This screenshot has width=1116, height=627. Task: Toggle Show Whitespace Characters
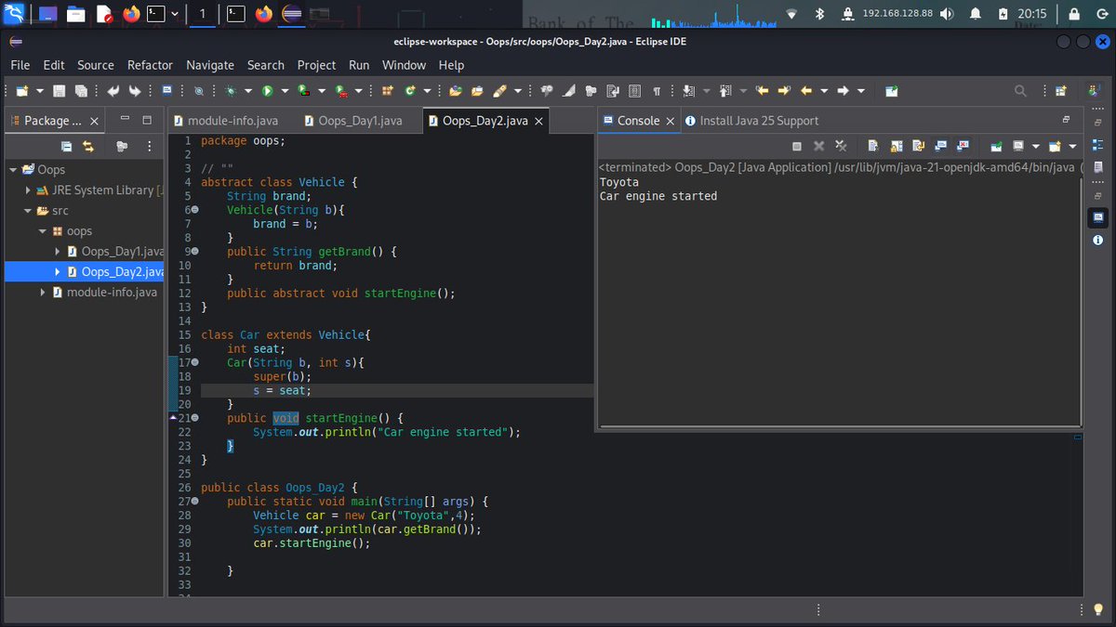click(x=656, y=90)
